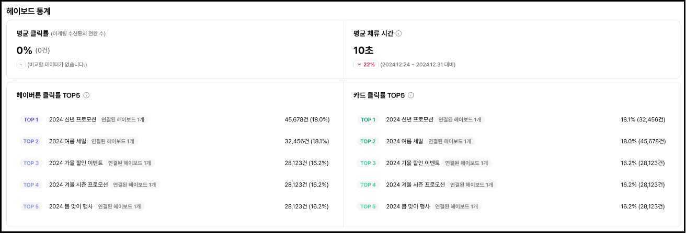
Task: Click the dash badge under 0% click rate
Action: tap(21, 65)
